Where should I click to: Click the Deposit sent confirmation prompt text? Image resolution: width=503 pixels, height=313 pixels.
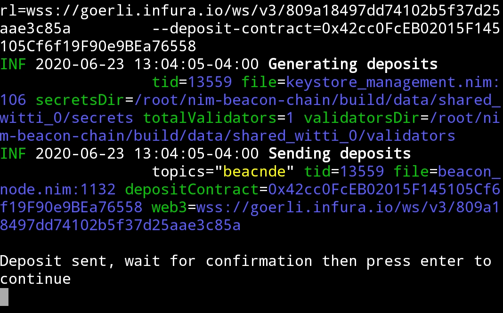click(246, 270)
